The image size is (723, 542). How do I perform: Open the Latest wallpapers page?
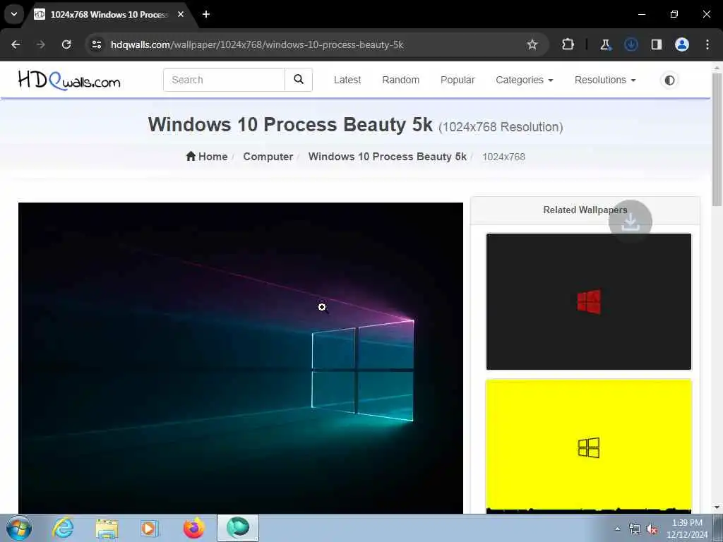pos(347,80)
